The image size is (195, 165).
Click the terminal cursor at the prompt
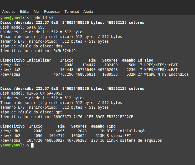tap(32, 145)
